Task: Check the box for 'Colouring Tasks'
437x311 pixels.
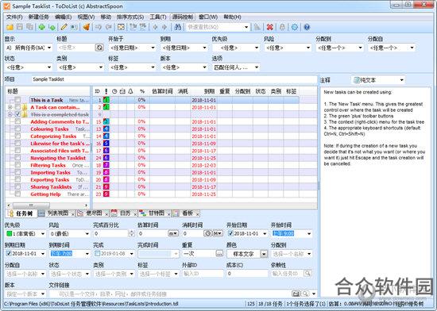Action: coord(17,129)
